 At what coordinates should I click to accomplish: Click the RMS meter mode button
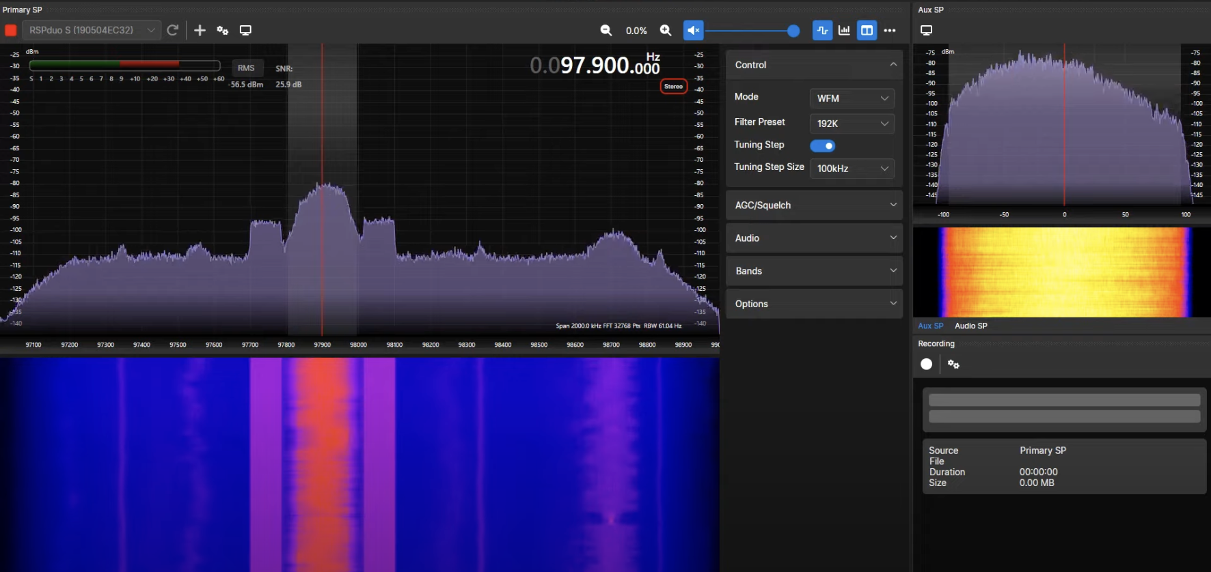[x=246, y=68]
